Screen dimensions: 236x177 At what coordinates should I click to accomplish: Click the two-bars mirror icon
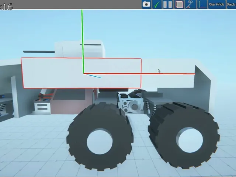coord(168,4)
